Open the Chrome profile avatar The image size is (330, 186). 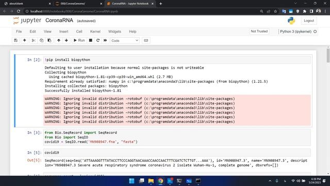[x=319, y=11]
